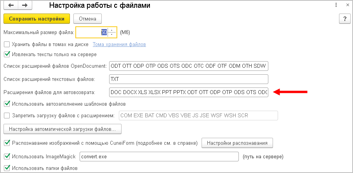The image size is (353, 173).
Task: Click the Сохранить настройки button
Action: click(x=37, y=19)
